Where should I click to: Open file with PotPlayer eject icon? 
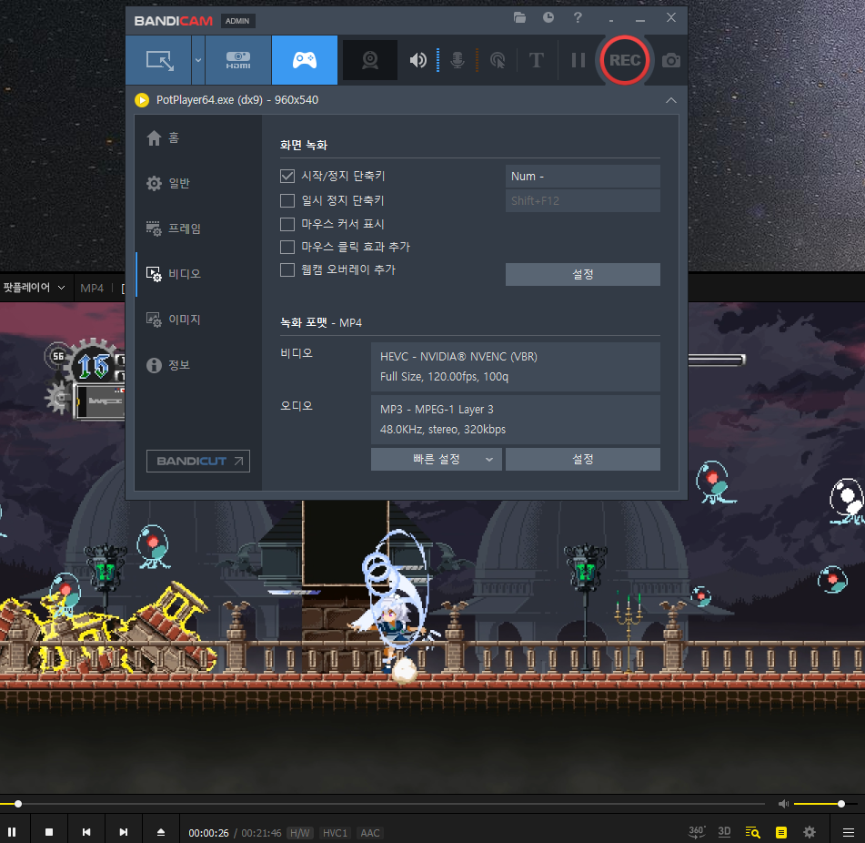point(161,831)
